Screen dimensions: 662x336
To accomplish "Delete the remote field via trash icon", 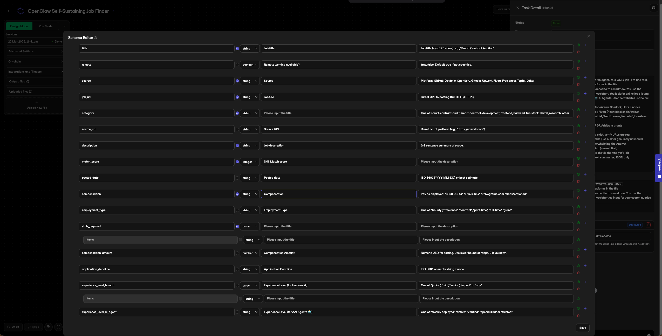I will [578, 68].
